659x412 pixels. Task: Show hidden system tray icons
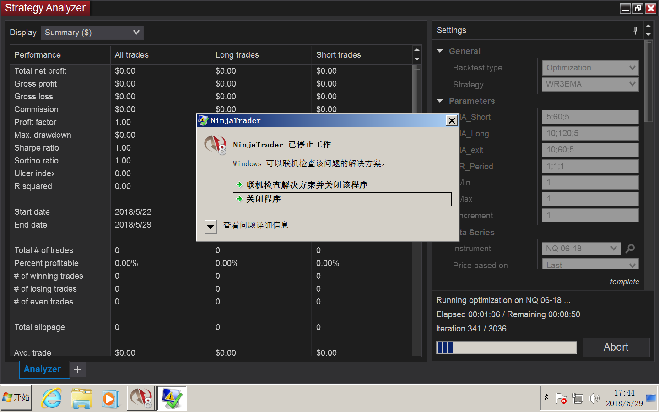(546, 398)
